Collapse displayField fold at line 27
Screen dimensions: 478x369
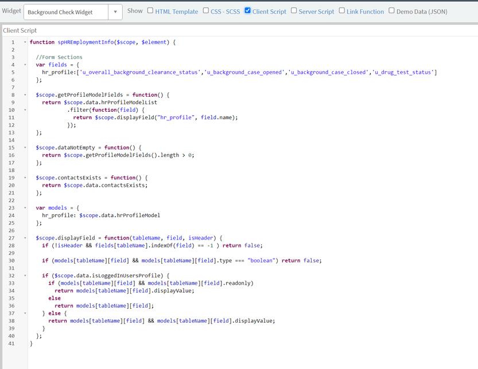25,238
